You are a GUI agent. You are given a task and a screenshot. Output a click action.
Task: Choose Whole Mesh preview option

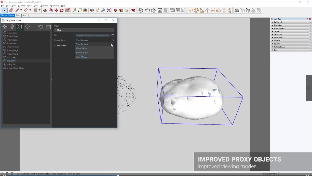pos(81,48)
